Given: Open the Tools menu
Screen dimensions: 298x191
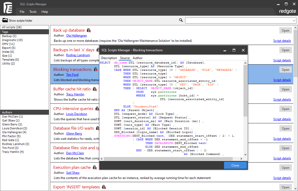Looking at the screenshot, I should (33, 11).
